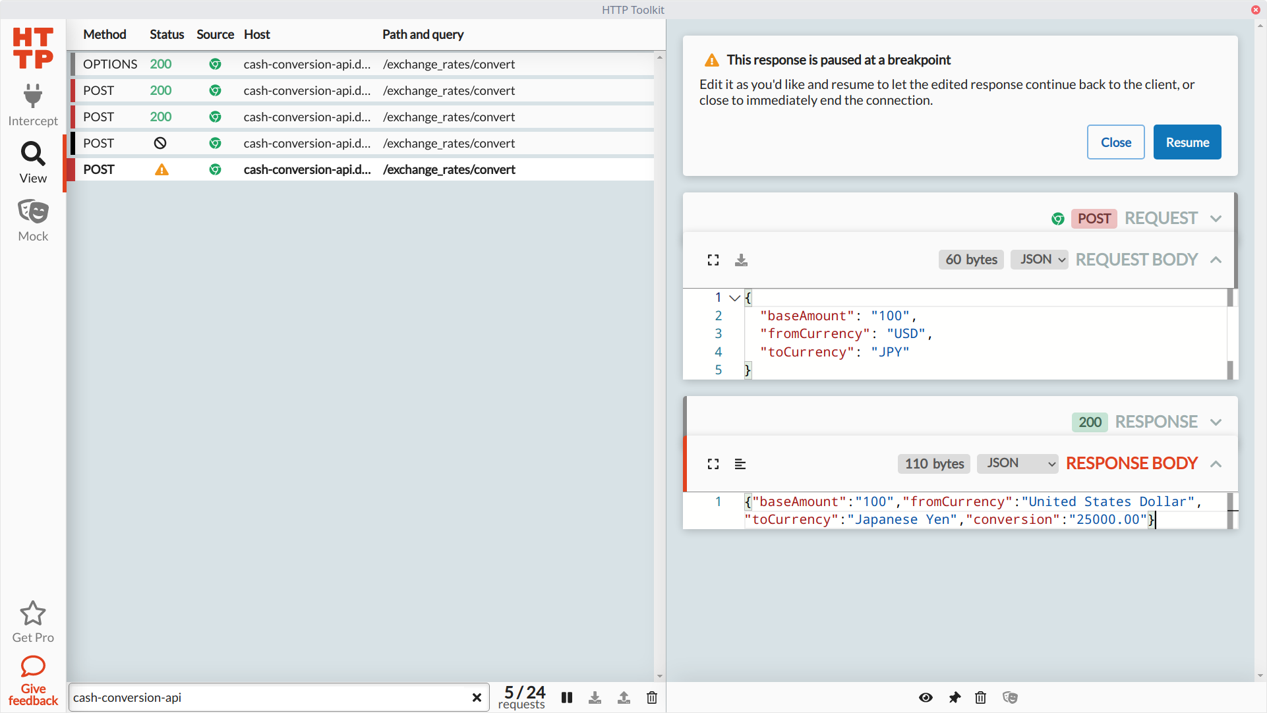Click the 200 response status badge
This screenshot has width=1267, height=713.
click(x=1090, y=422)
